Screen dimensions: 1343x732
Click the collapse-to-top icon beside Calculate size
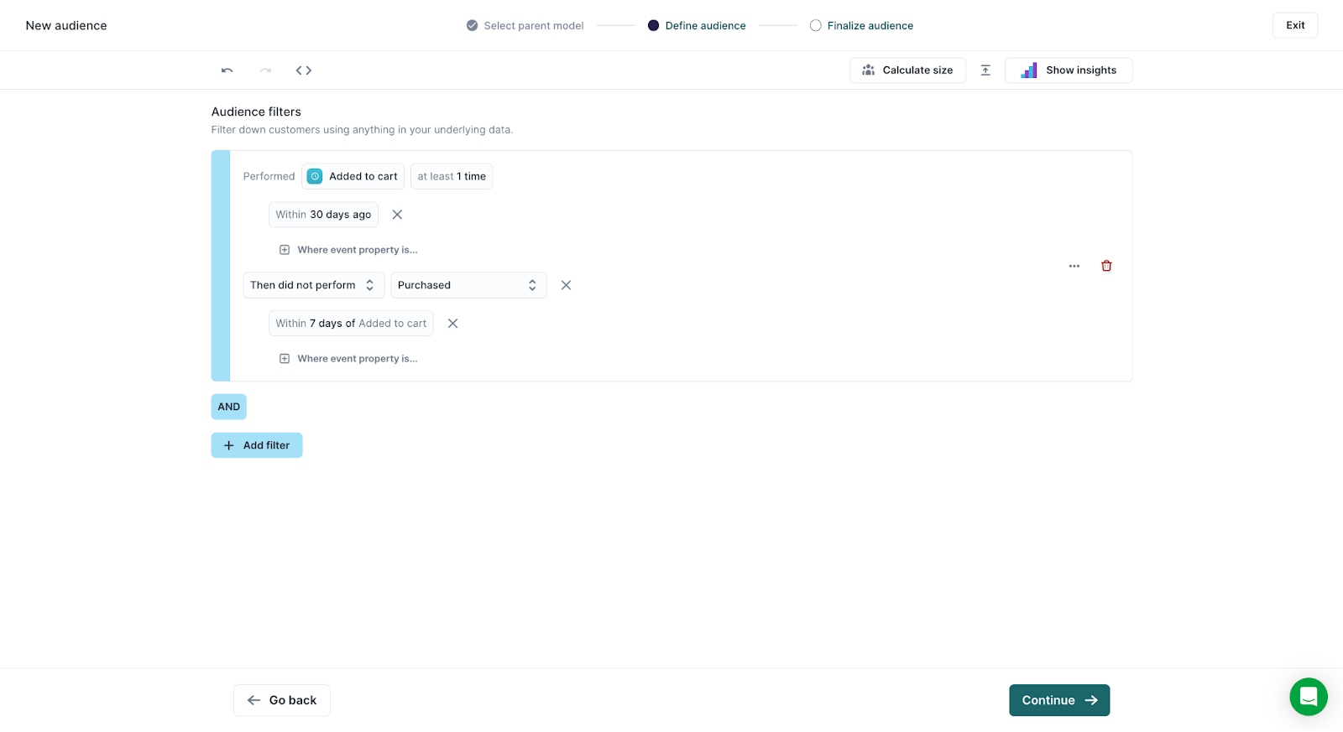(985, 70)
